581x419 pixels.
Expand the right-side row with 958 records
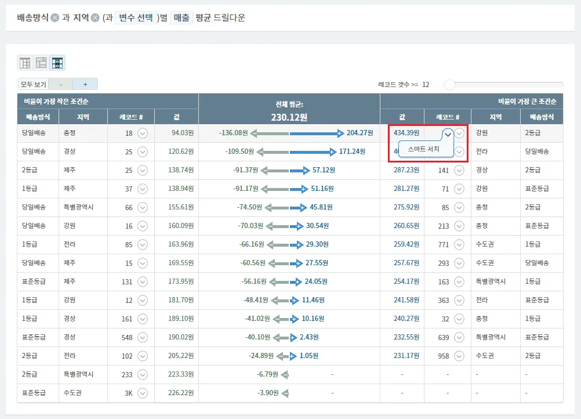(459, 356)
